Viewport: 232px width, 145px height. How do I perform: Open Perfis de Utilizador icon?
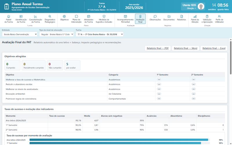[x=219, y=17]
